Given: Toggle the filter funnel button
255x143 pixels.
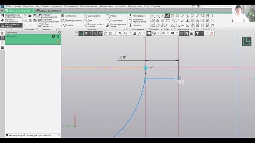Looking at the screenshot, I should coord(197,33).
